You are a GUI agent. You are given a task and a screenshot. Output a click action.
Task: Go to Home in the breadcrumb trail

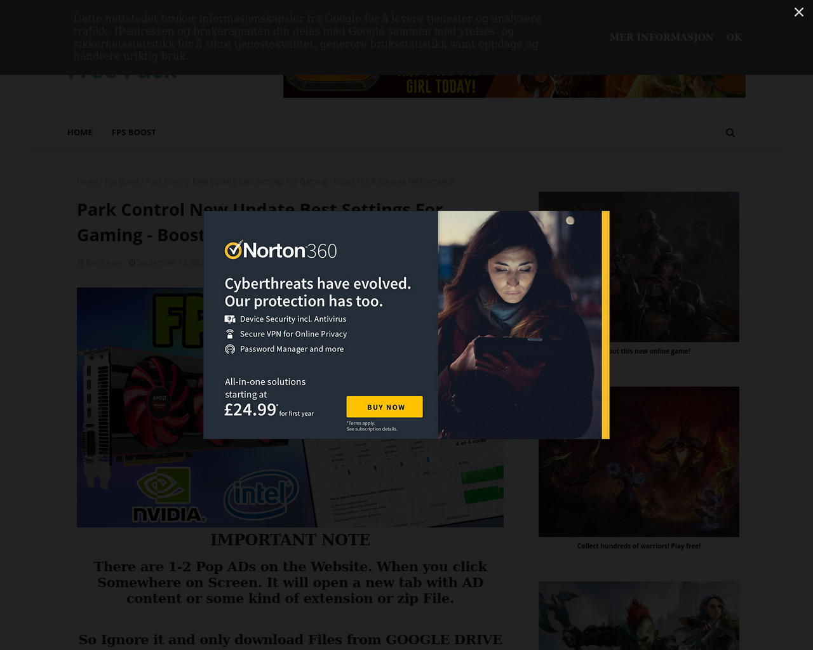coord(88,182)
